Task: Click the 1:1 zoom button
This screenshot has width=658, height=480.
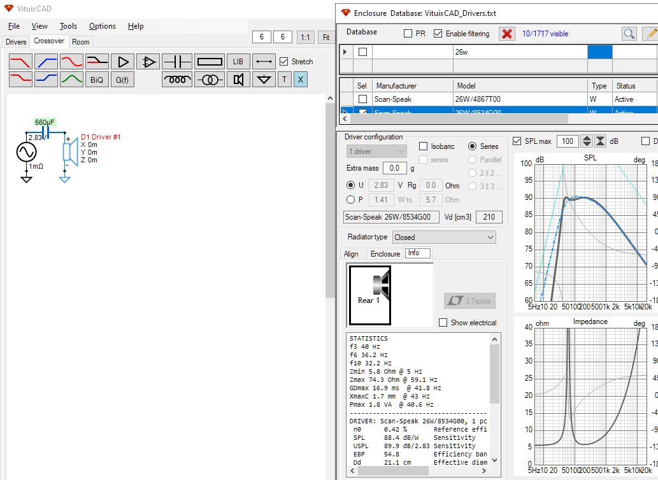Action: [305, 38]
